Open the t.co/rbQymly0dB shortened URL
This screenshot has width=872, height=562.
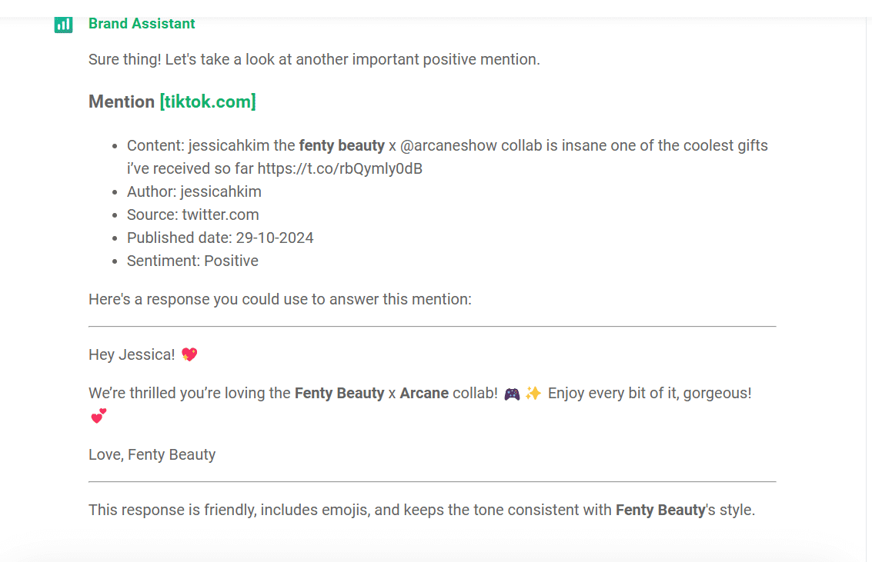tap(339, 169)
